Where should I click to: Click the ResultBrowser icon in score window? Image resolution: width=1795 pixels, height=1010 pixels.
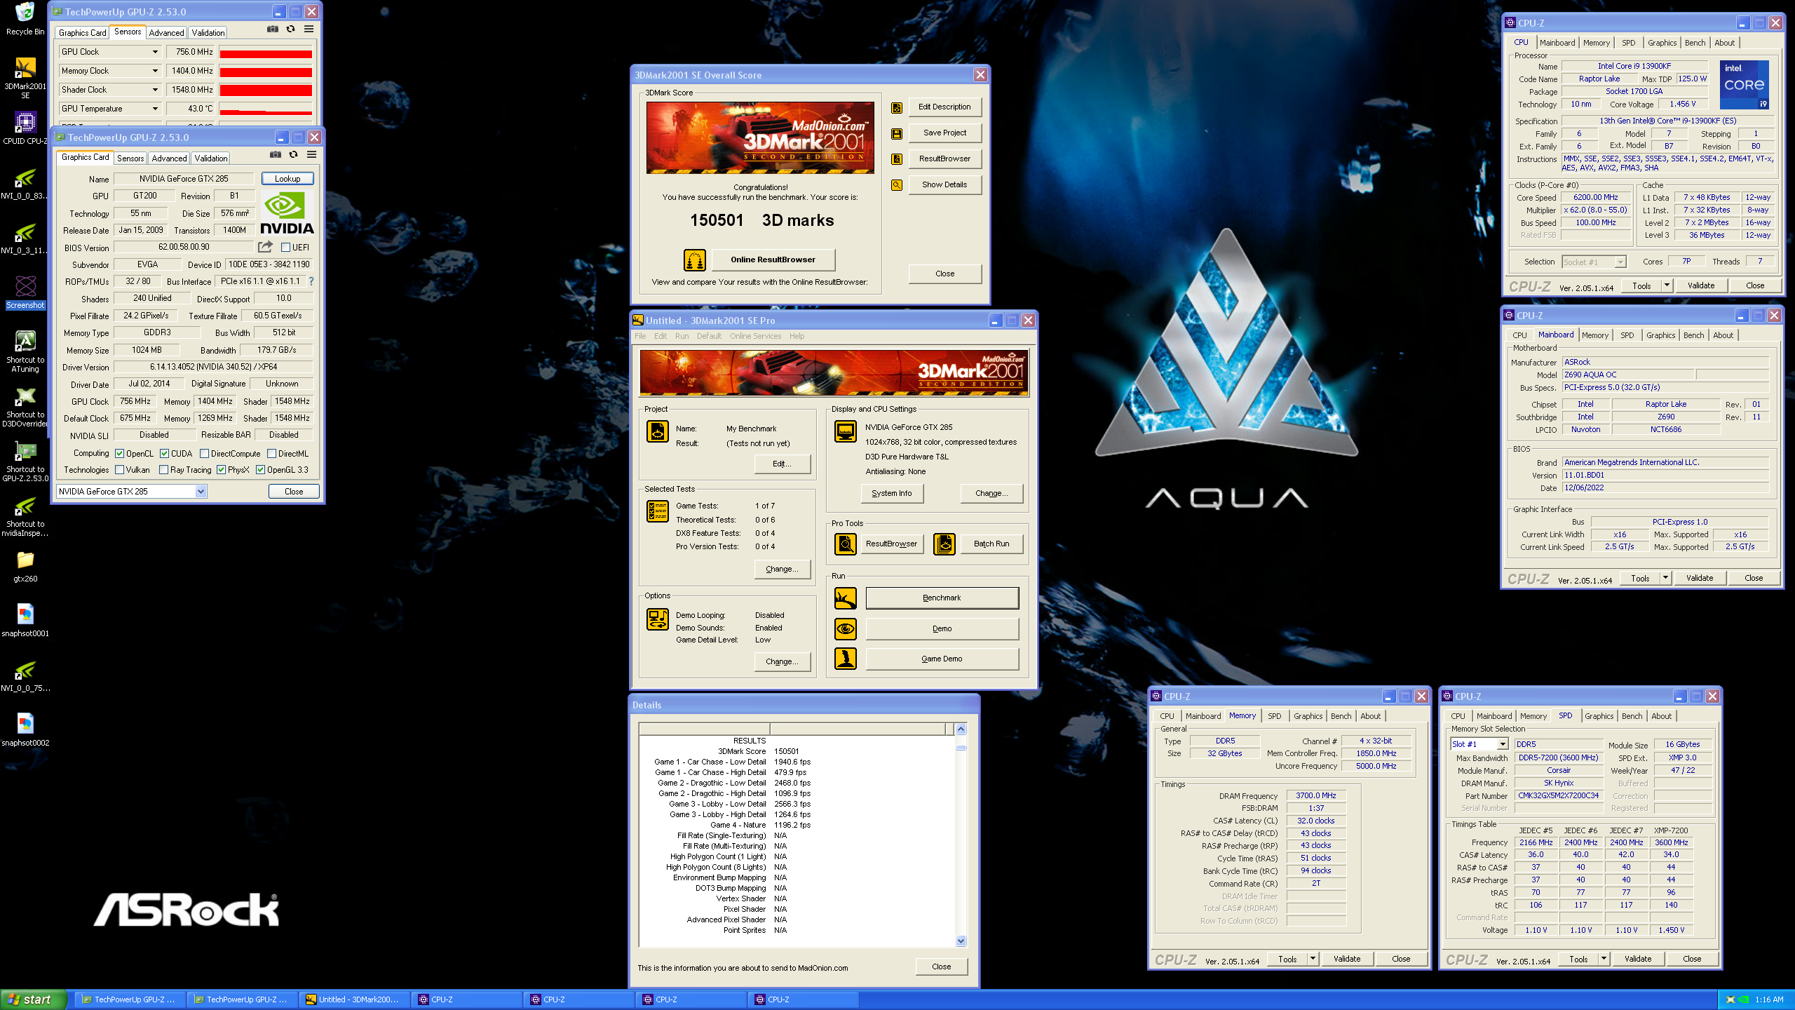[x=897, y=159]
